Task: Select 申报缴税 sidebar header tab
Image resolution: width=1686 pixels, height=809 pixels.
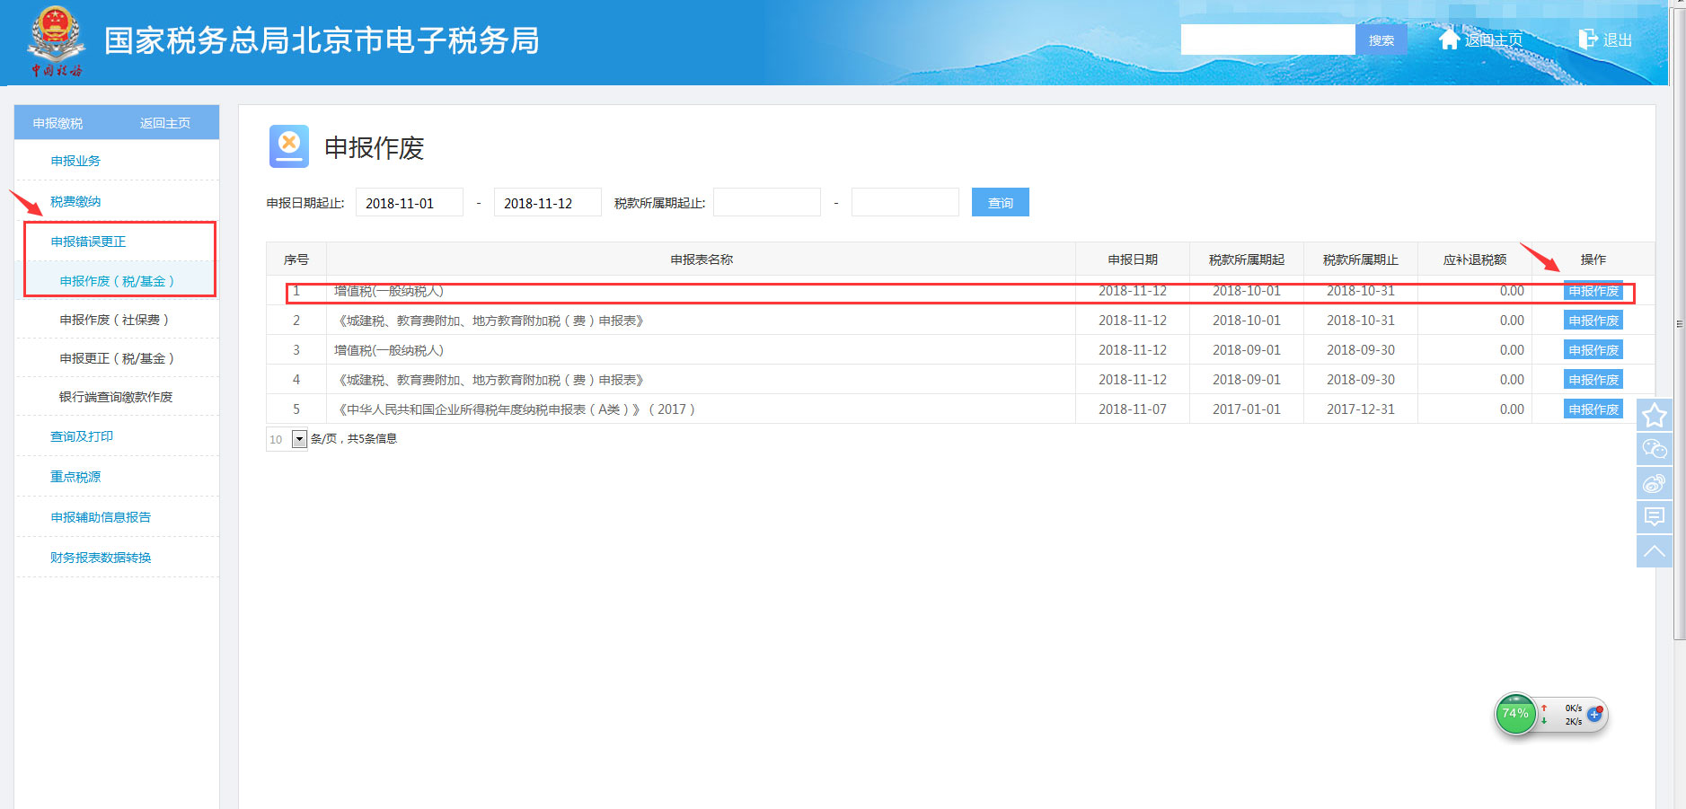Action: tap(57, 123)
